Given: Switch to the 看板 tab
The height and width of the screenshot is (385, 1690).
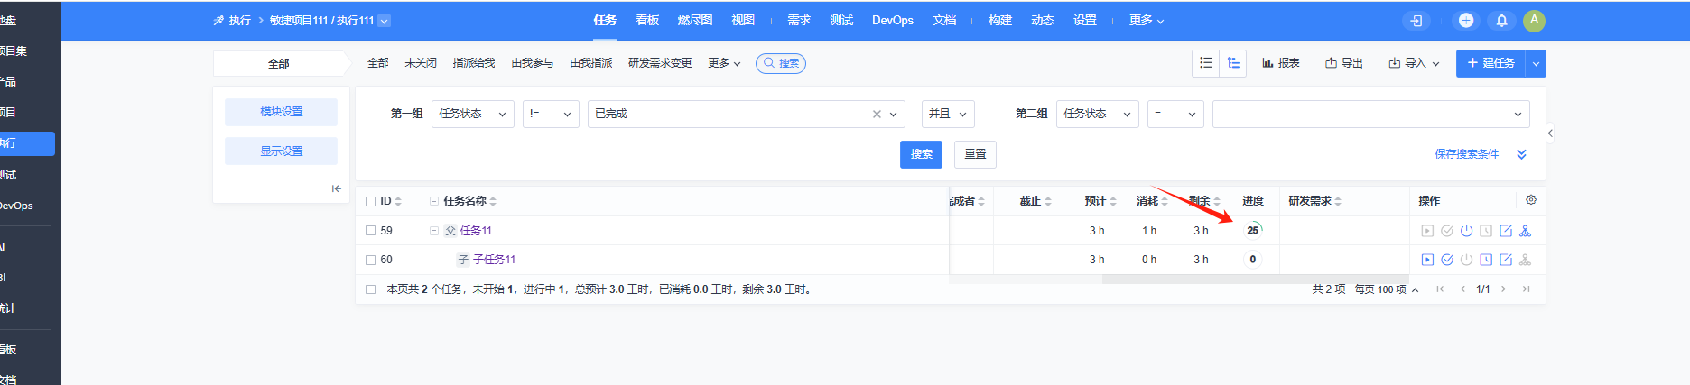Looking at the screenshot, I should point(647,20).
